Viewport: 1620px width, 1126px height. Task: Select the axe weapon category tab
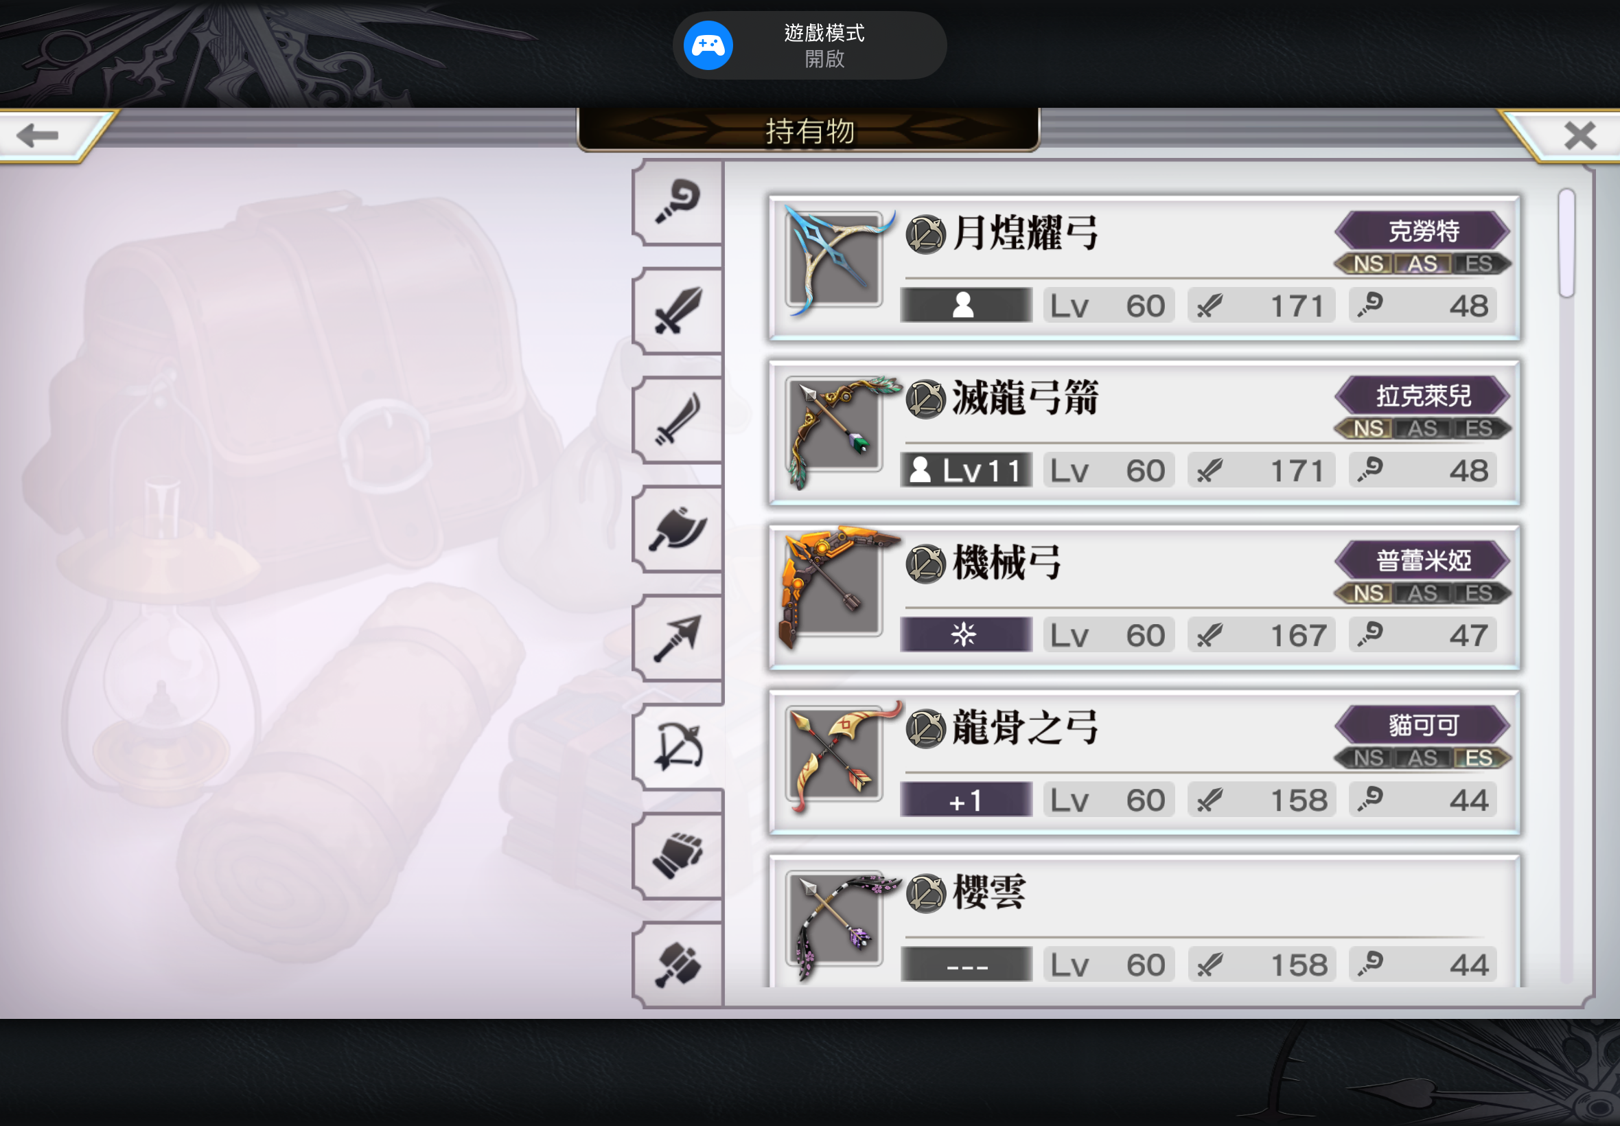tap(678, 529)
